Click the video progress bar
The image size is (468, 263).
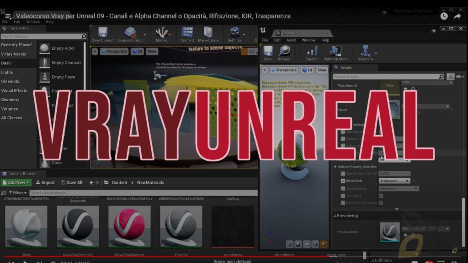click(185, 256)
